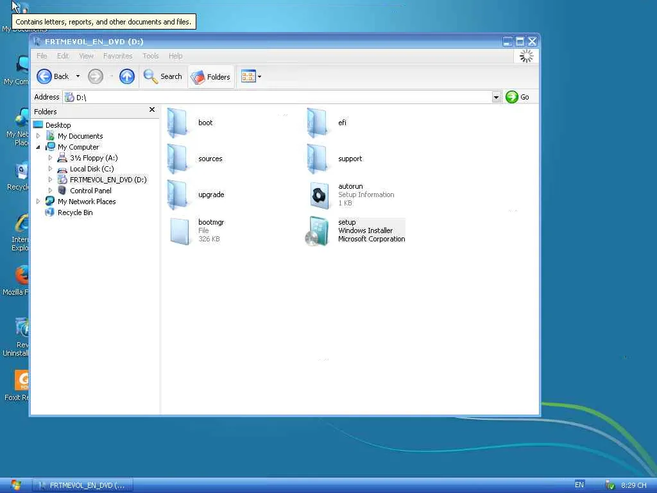The image size is (657, 493).
Task: Open the View menu
Action: pos(87,56)
